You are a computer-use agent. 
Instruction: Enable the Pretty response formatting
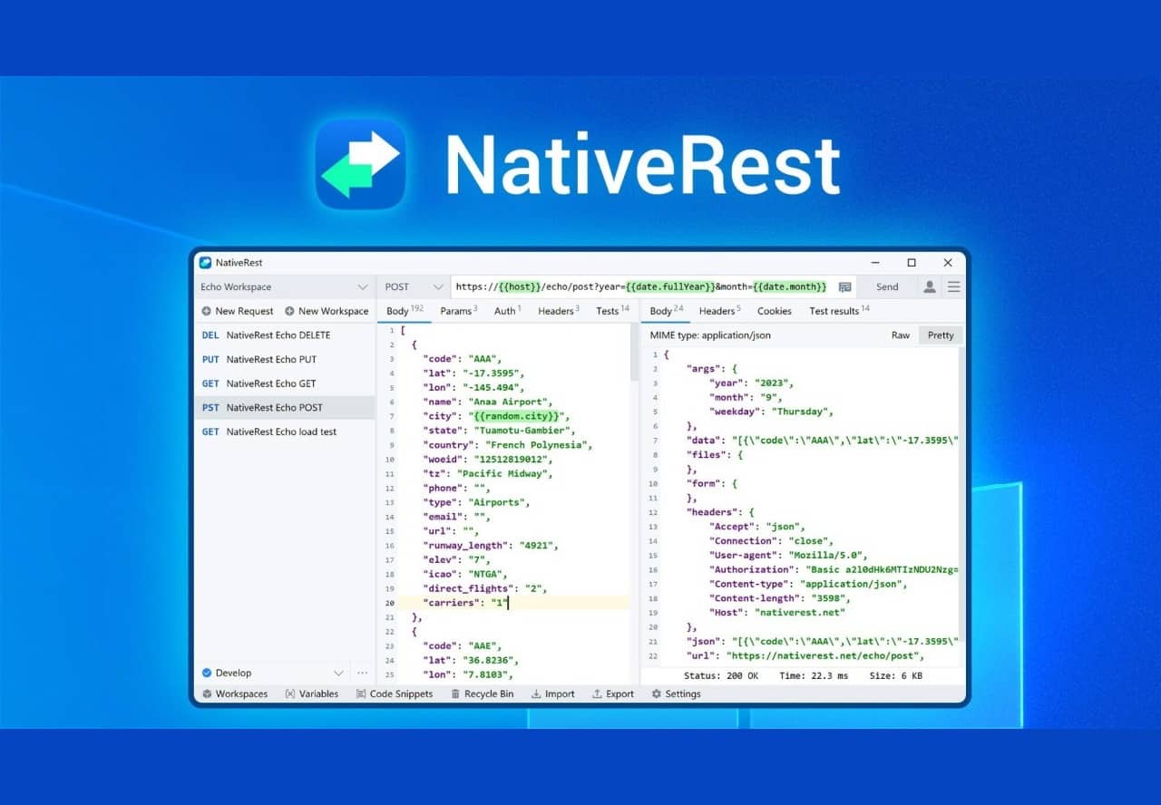click(940, 335)
